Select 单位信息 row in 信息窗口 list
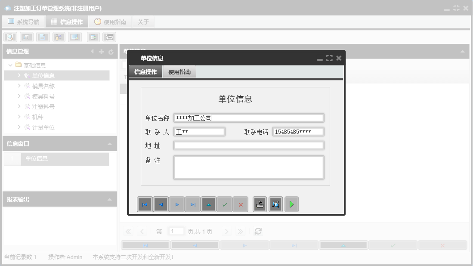This screenshot has width=473, height=266. click(x=56, y=159)
